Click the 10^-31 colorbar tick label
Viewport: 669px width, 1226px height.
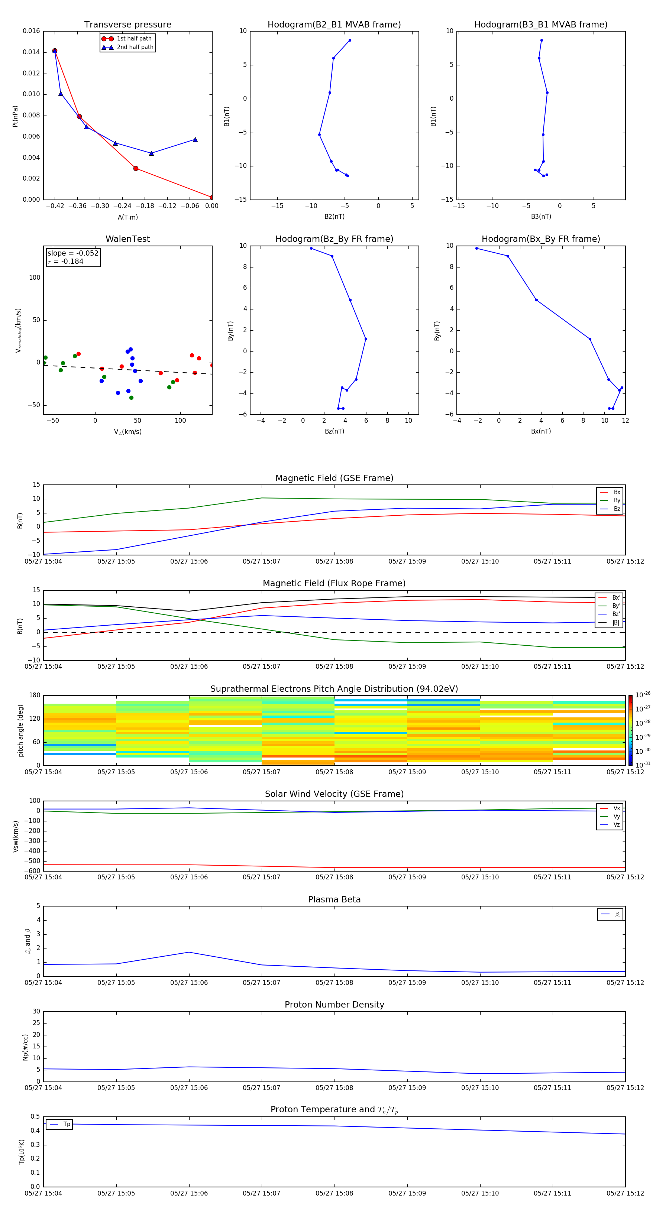tap(643, 765)
